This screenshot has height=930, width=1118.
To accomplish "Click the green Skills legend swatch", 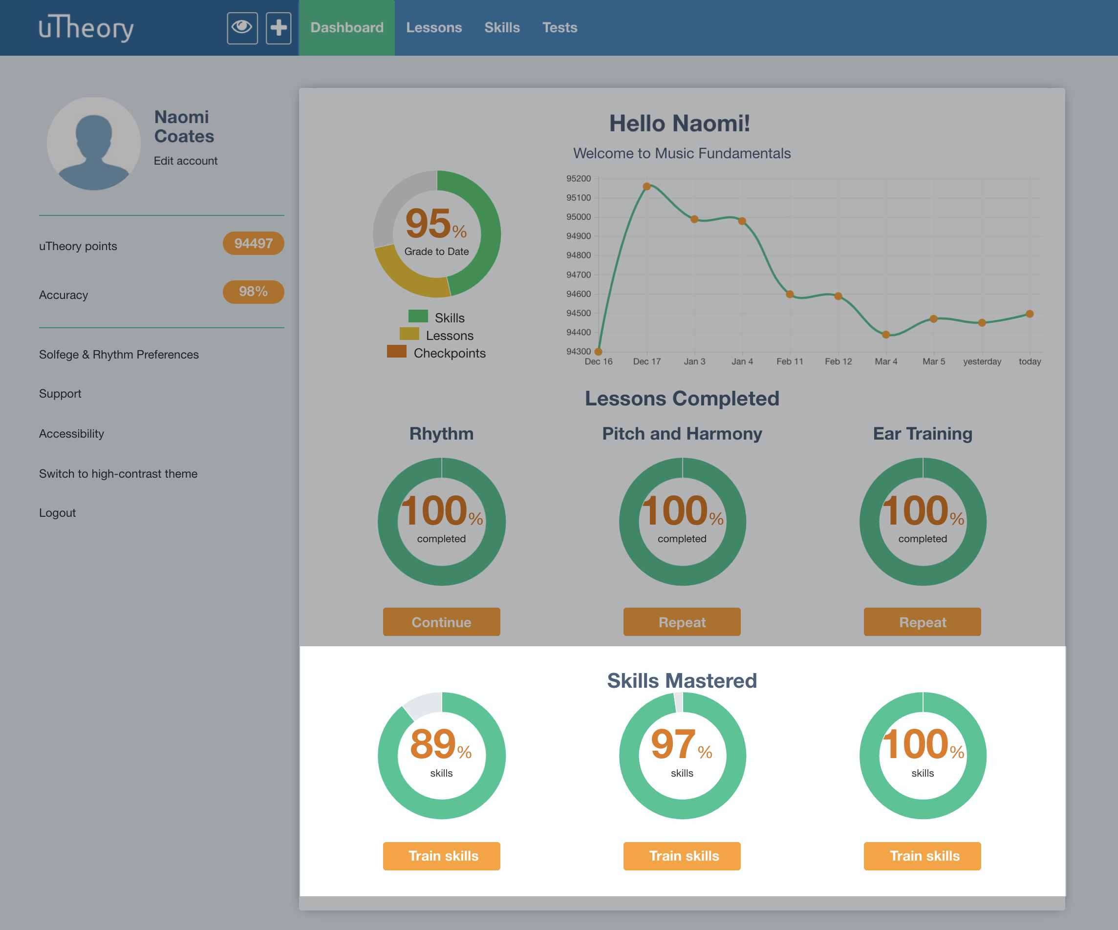I will [x=418, y=317].
